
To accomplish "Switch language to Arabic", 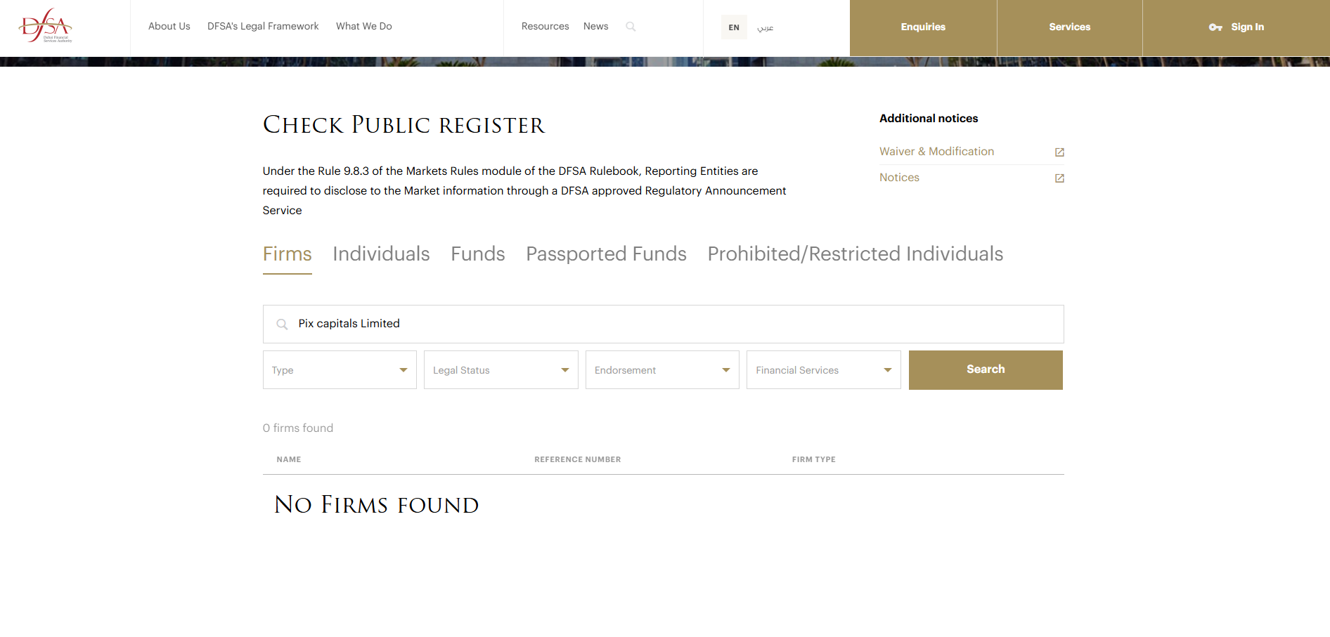I will click(766, 27).
